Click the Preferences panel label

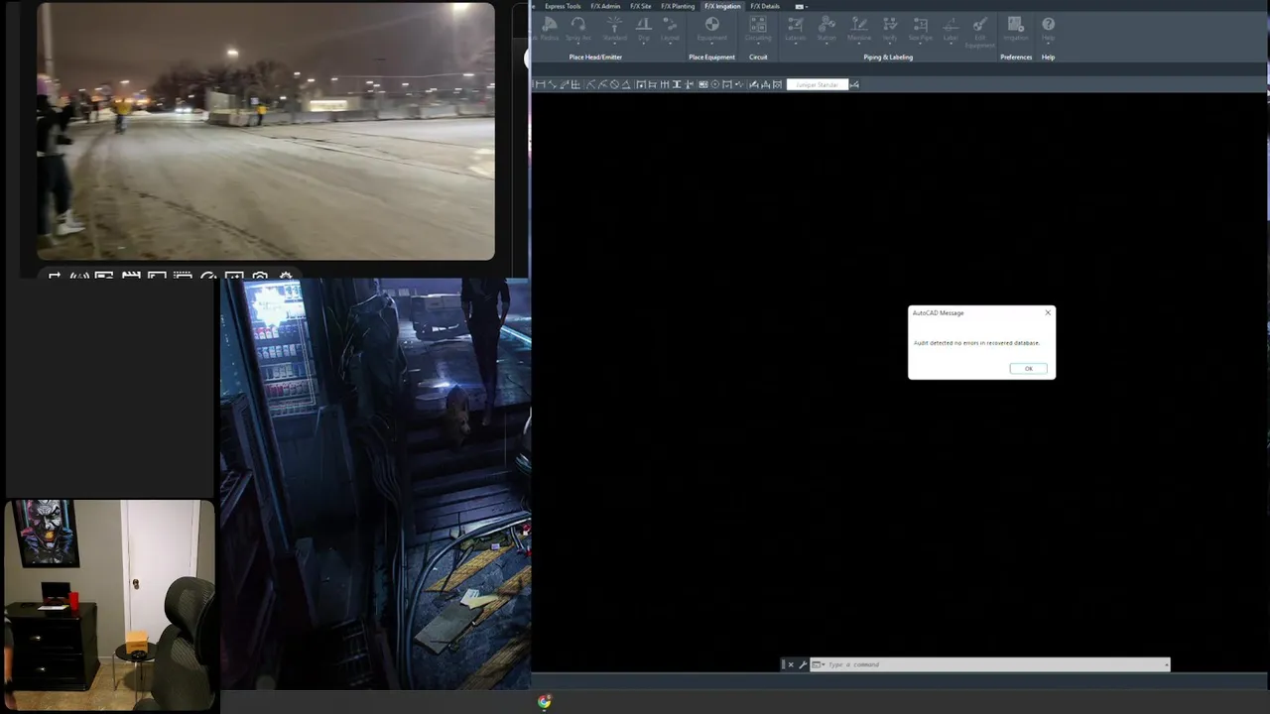point(1016,58)
